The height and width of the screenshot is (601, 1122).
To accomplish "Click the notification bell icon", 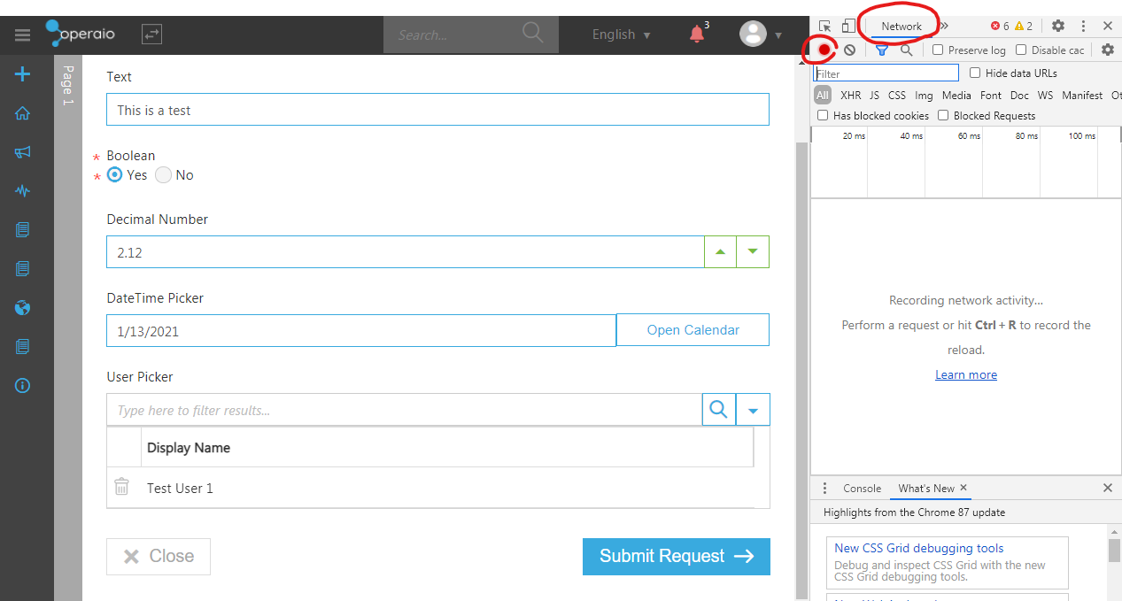I will [x=698, y=35].
